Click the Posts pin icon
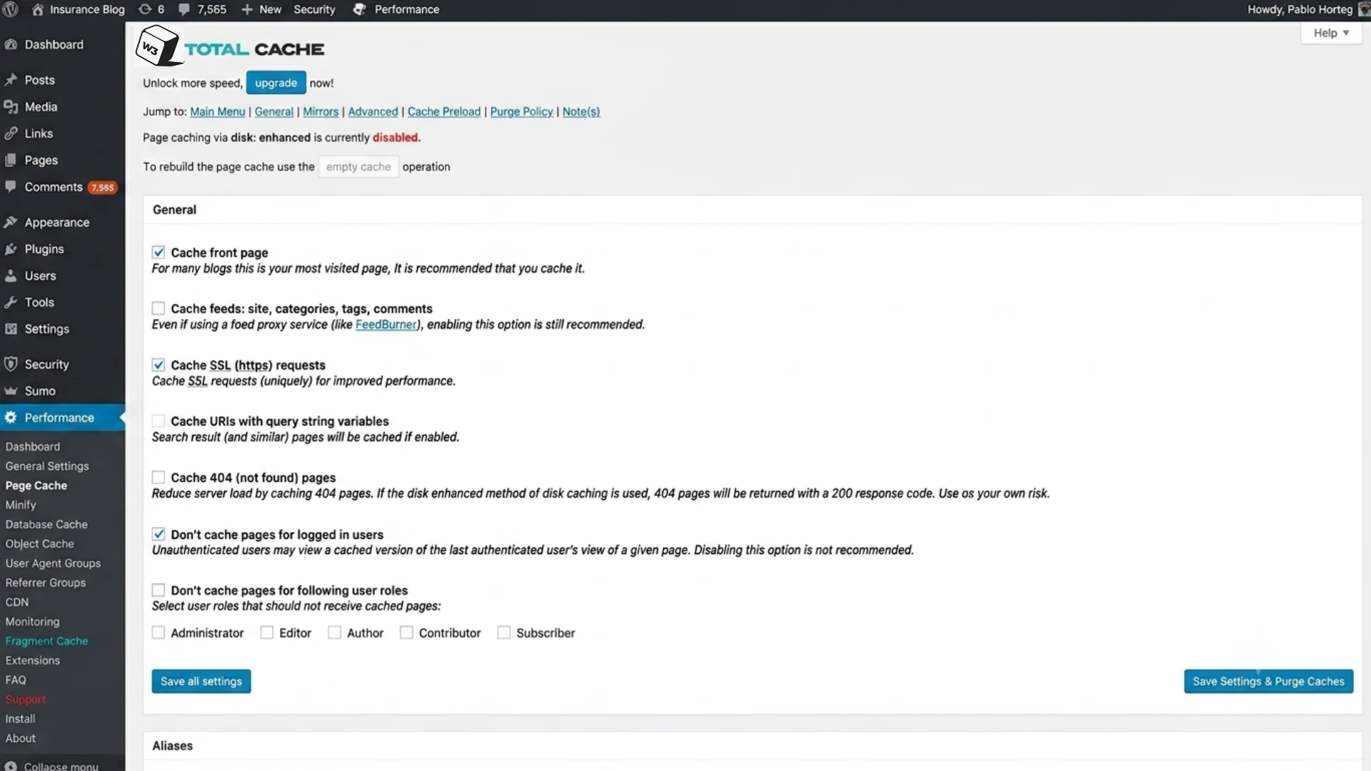The height and width of the screenshot is (771, 1371). point(11,80)
